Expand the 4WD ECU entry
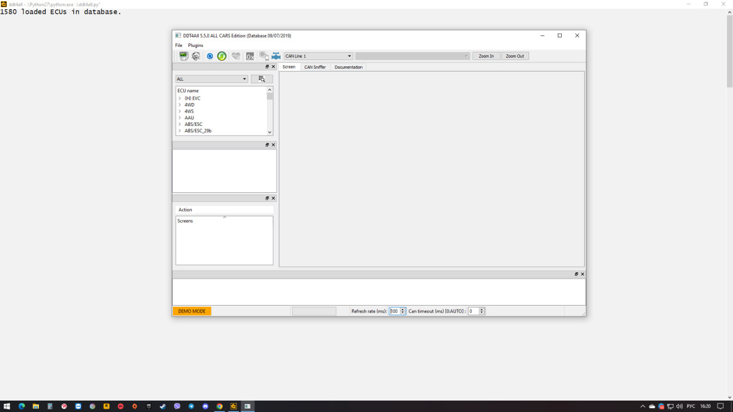The width and height of the screenshot is (733, 412). [180, 105]
